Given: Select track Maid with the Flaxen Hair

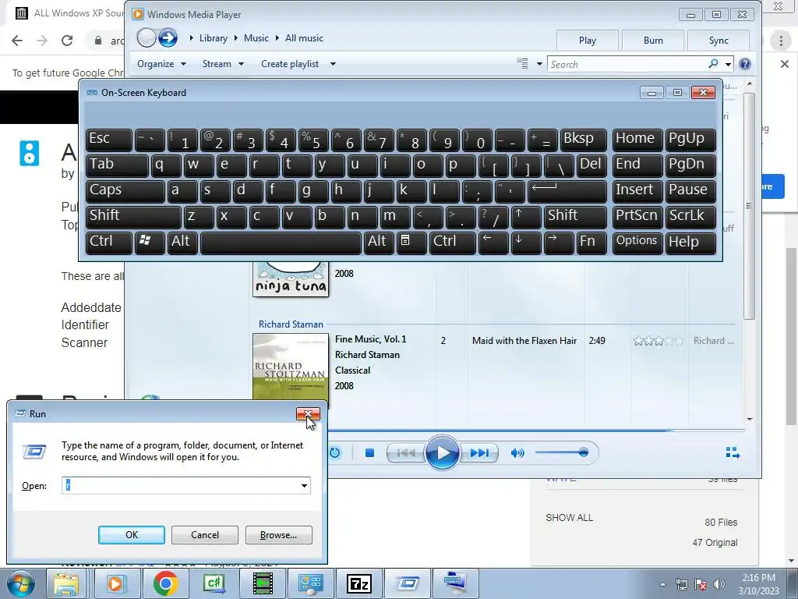Looking at the screenshot, I should click(524, 341).
